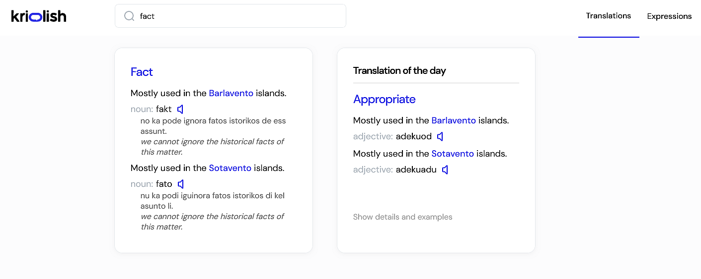Switch to the Translations tab
This screenshot has width=701, height=279.
608,16
